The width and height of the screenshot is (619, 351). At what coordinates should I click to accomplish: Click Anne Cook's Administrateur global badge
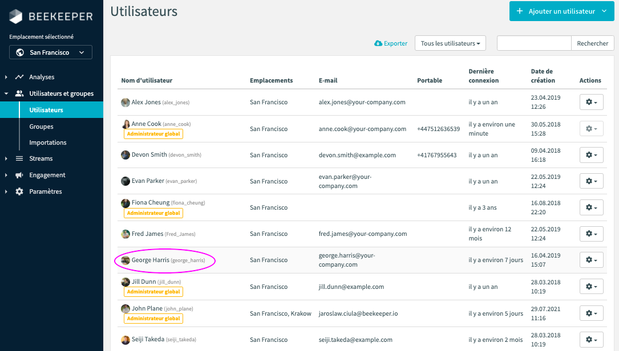click(153, 134)
